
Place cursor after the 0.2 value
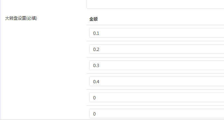99,49
